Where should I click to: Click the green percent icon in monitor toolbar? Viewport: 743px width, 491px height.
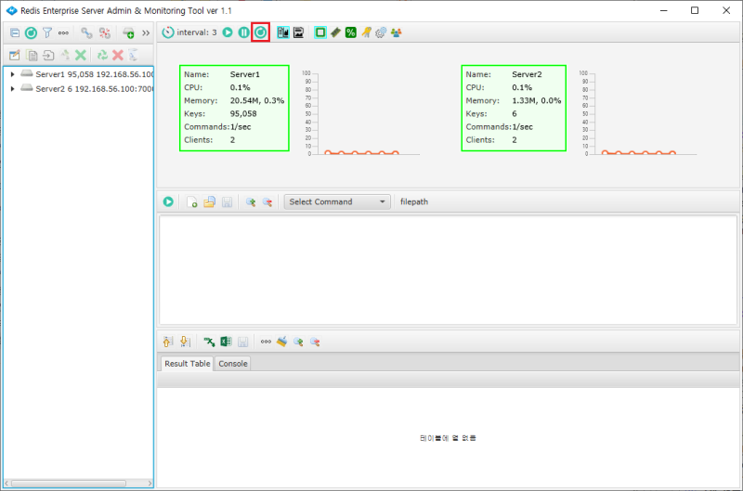point(350,32)
